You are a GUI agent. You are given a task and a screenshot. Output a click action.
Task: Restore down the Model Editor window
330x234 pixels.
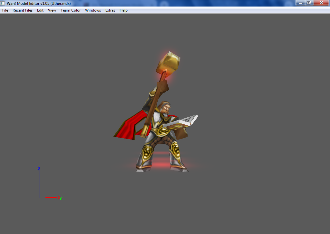309,3
